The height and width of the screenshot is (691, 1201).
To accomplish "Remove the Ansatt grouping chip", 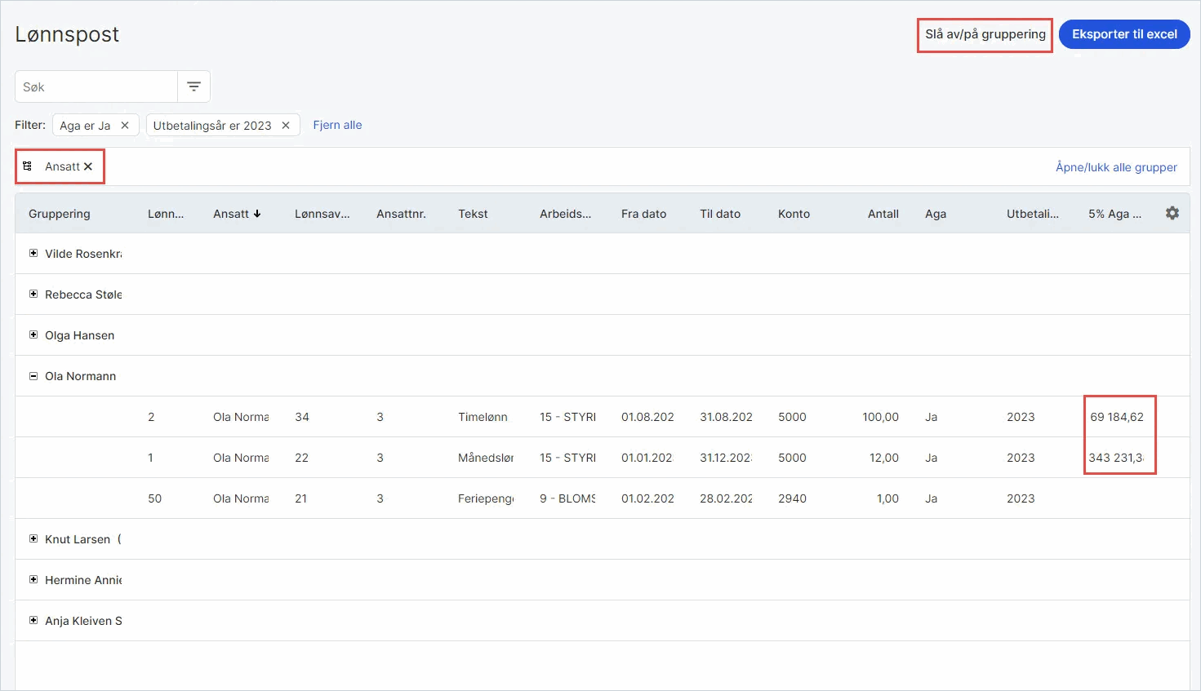I will pos(88,166).
